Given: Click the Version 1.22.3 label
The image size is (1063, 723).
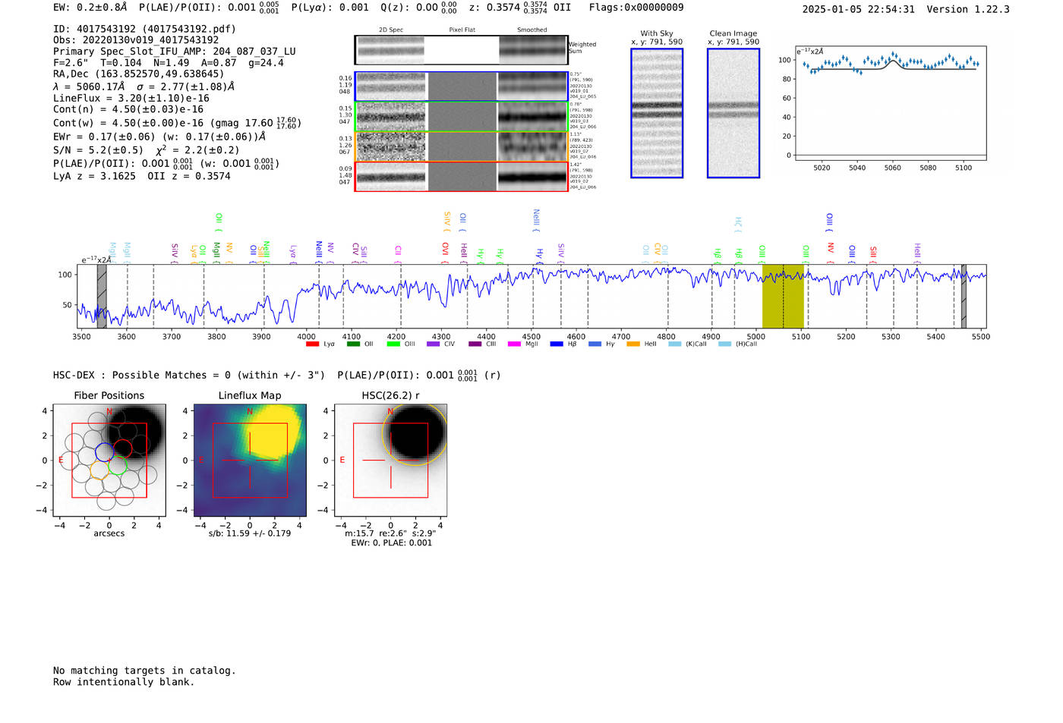Looking at the screenshot, I should pyautogui.click(x=968, y=9).
